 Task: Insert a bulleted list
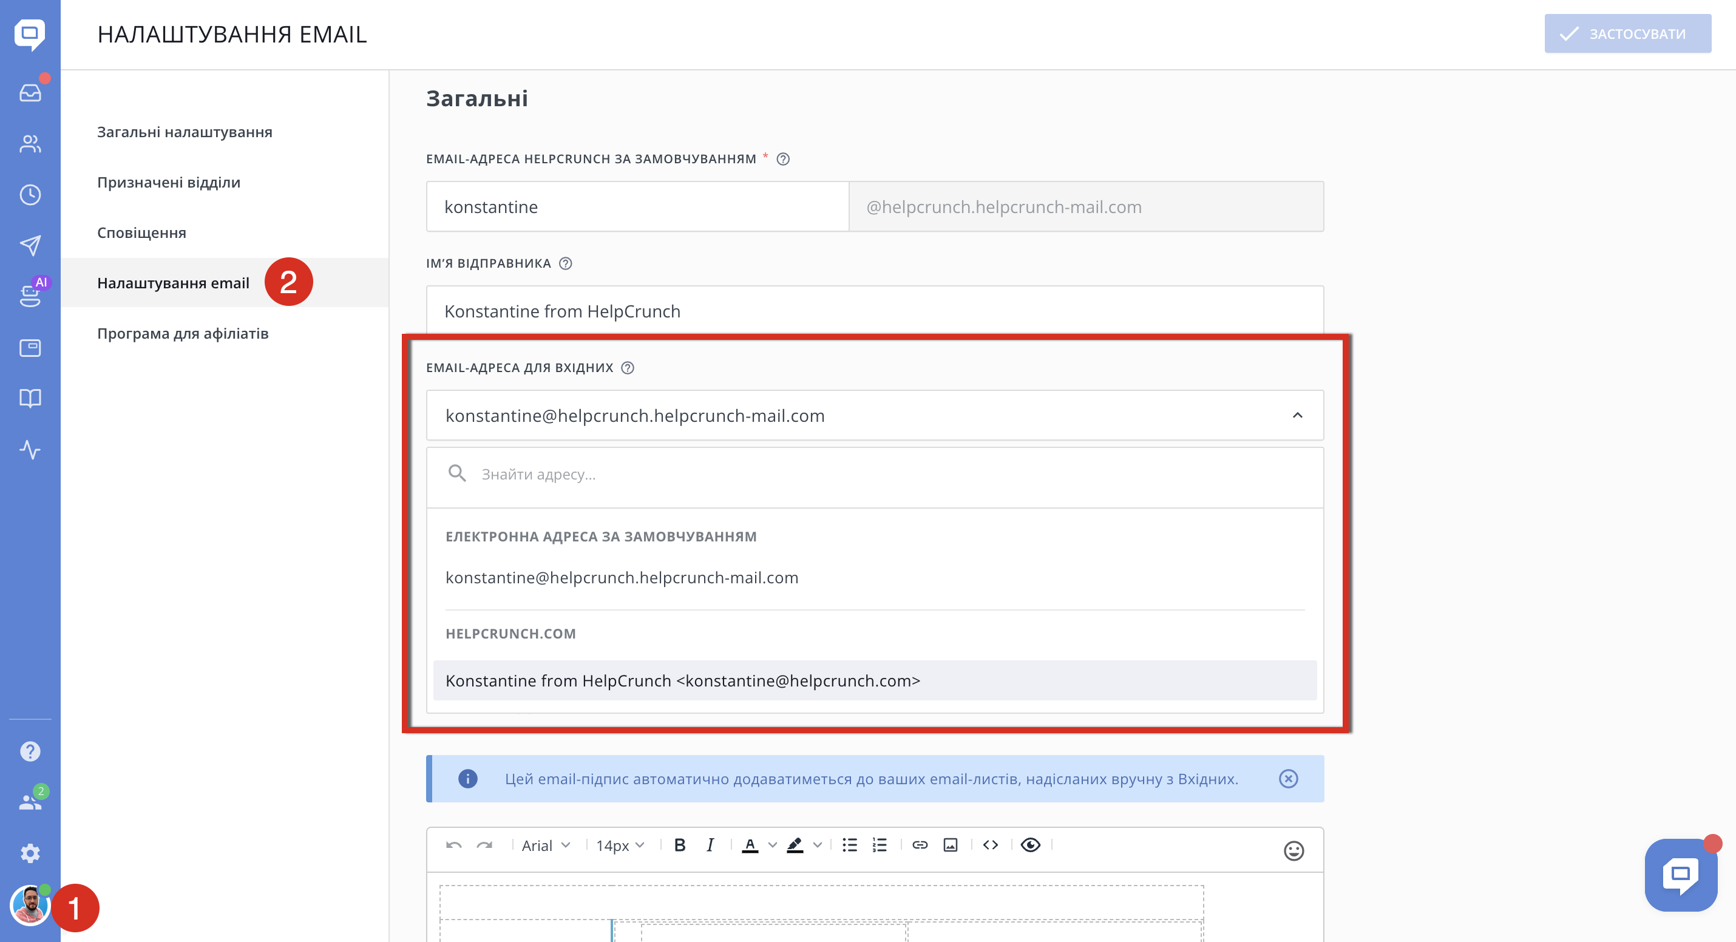tap(850, 845)
